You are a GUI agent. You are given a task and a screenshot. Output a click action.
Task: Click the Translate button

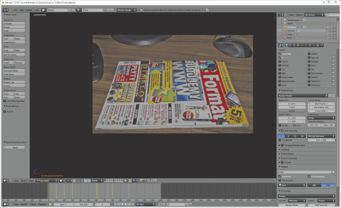point(14,24)
